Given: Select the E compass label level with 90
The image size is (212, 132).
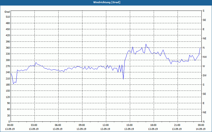Looking at the screenshot, I should (x=204, y=103).
